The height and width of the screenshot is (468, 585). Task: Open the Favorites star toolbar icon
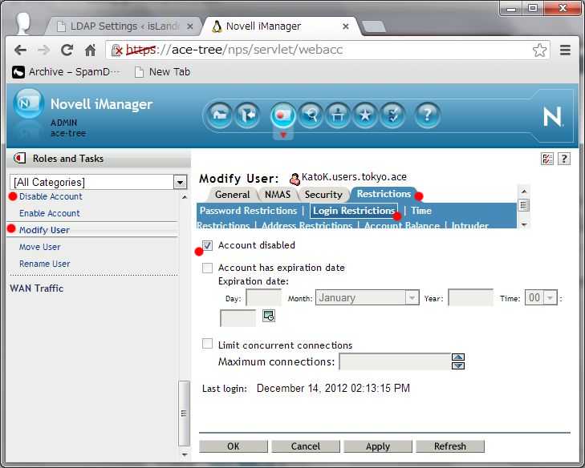pyautogui.click(x=365, y=115)
